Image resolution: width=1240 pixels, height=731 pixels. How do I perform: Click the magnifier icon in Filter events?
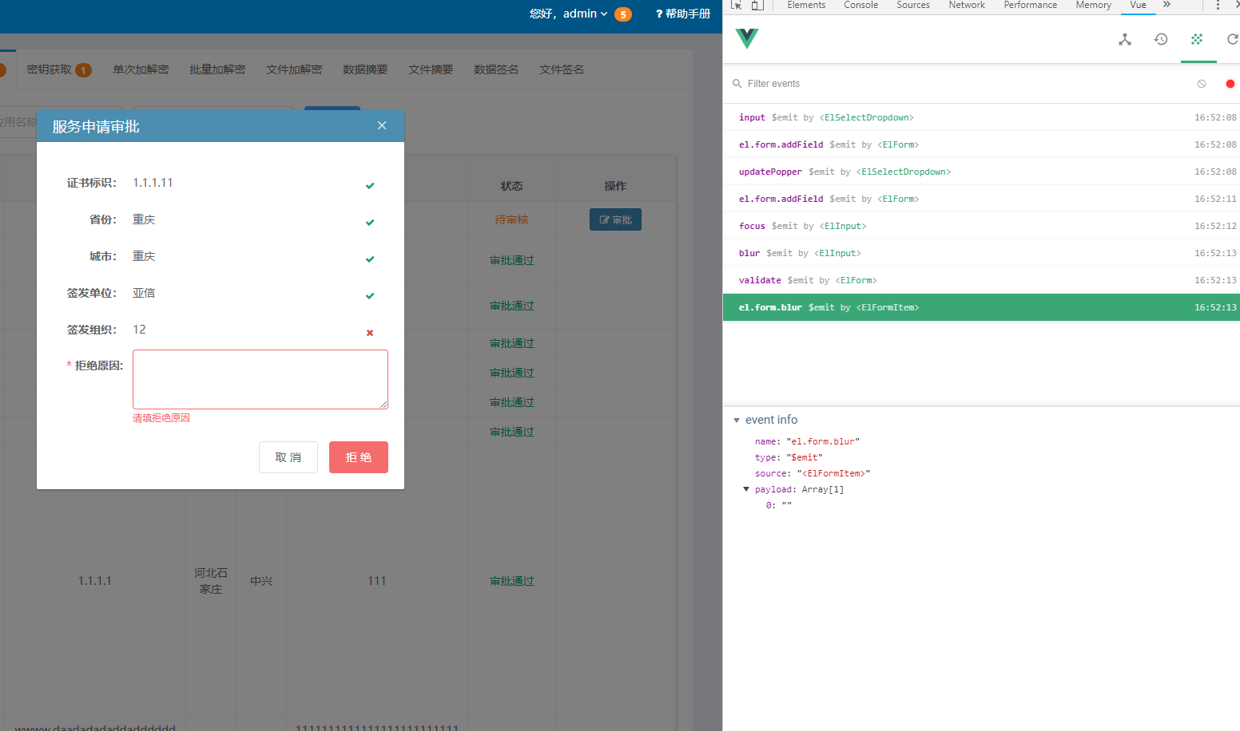tap(737, 84)
